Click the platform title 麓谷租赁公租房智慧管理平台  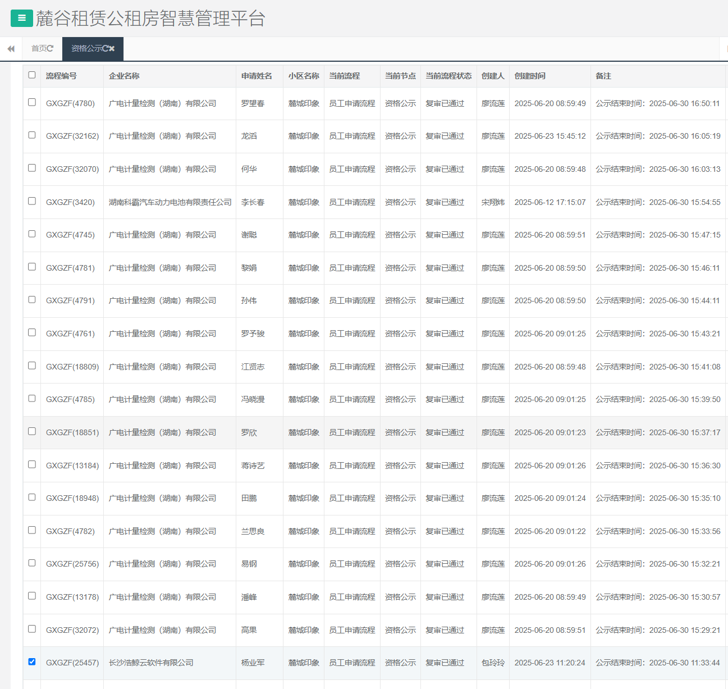pos(150,19)
